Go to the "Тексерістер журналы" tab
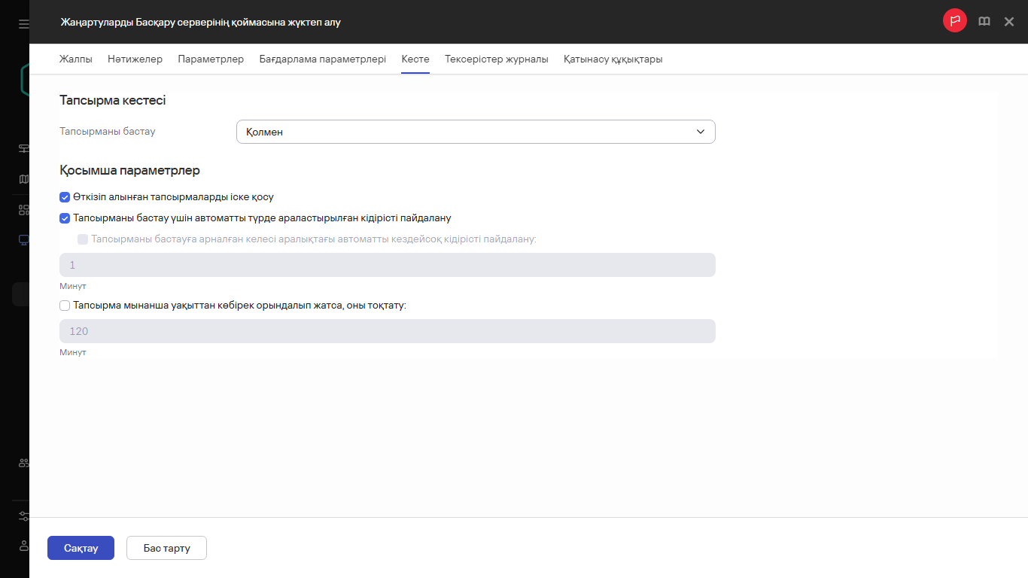This screenshot has width=1028, height=578. pyautogui.click(x=496, y=59)
